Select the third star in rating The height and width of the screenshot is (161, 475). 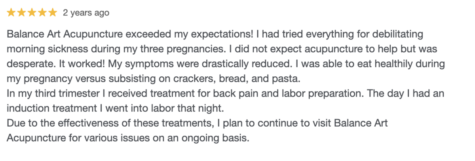pos(32,13)
